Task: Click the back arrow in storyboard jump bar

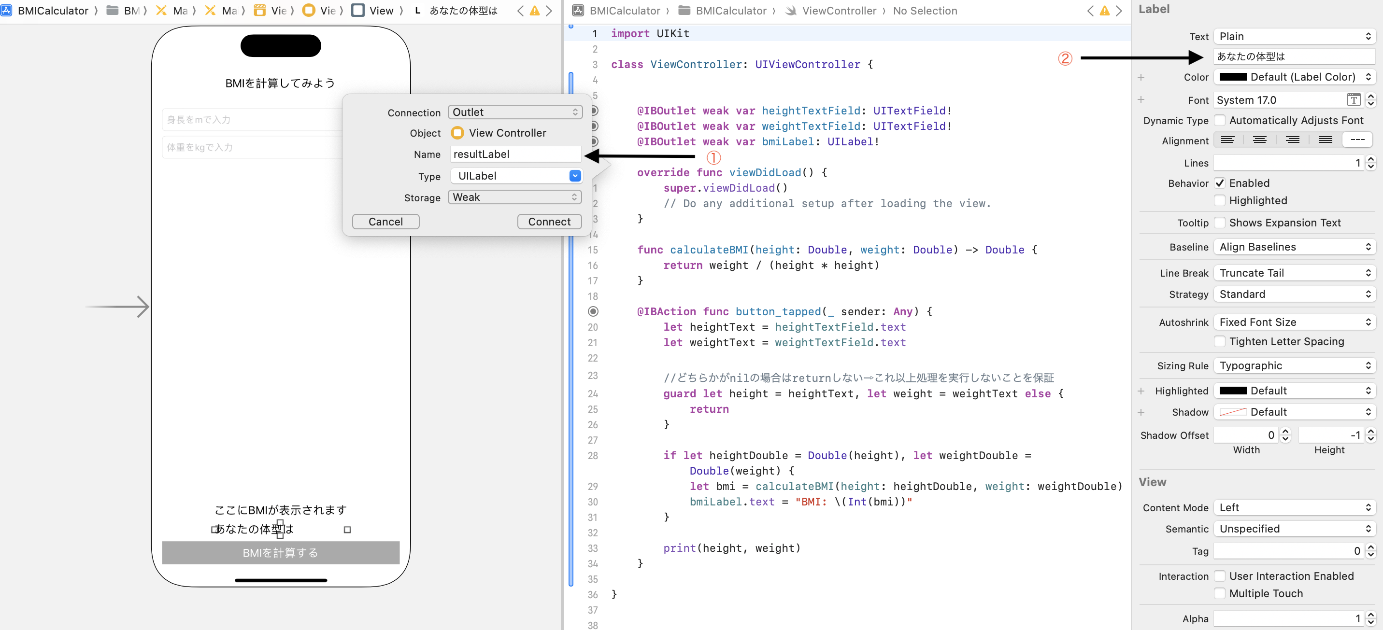Action: click(x=520, y=11)
